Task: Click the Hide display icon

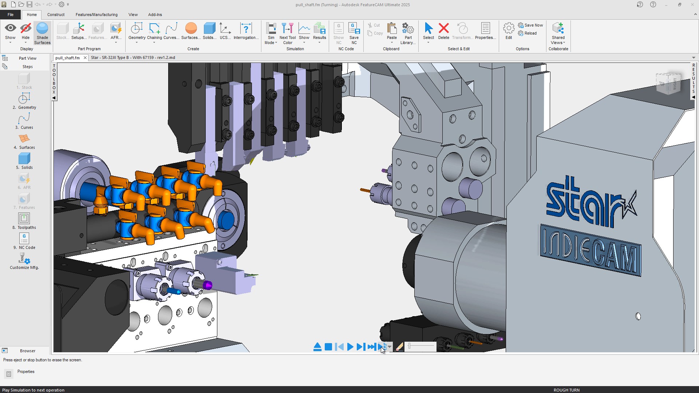Action: coord(25,28)
